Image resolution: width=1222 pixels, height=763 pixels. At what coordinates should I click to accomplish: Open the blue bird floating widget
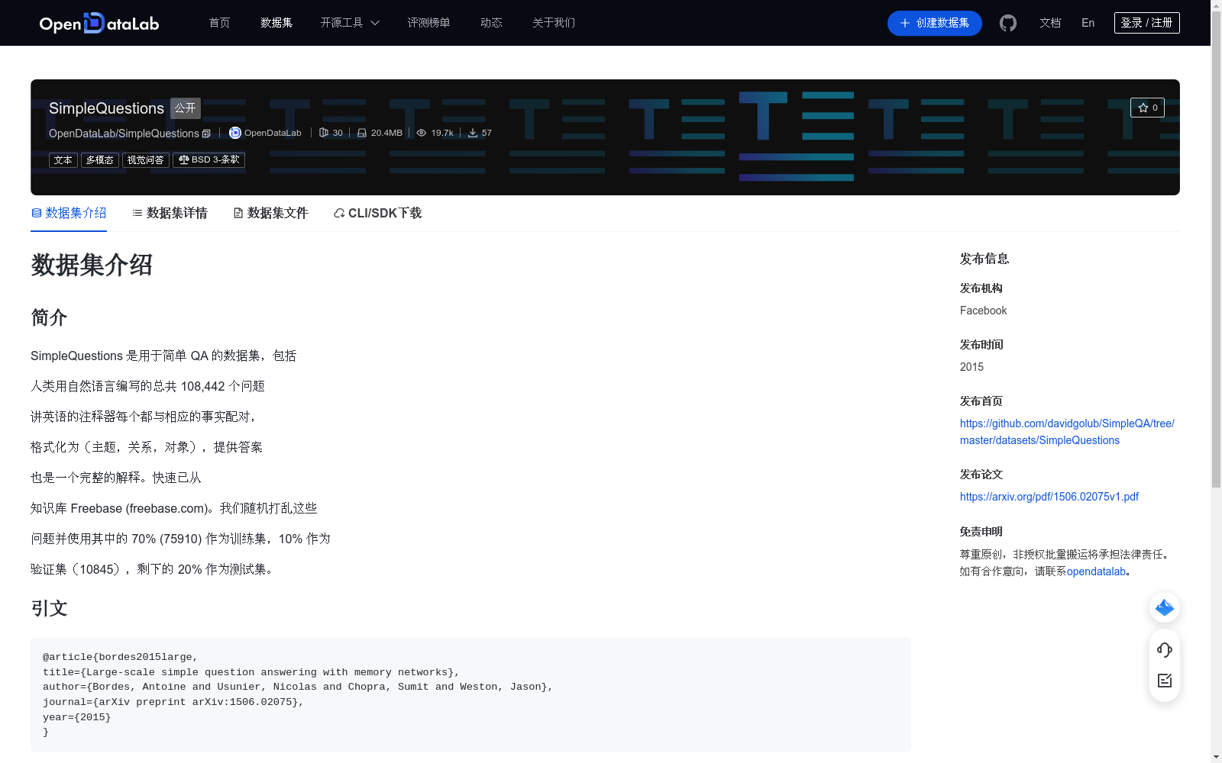tap(1165, 607)
